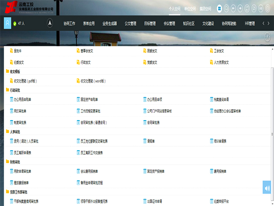Switch to the 集团空间 tab
The width and height of the screenshot is (274, 206).
[205, 9]
